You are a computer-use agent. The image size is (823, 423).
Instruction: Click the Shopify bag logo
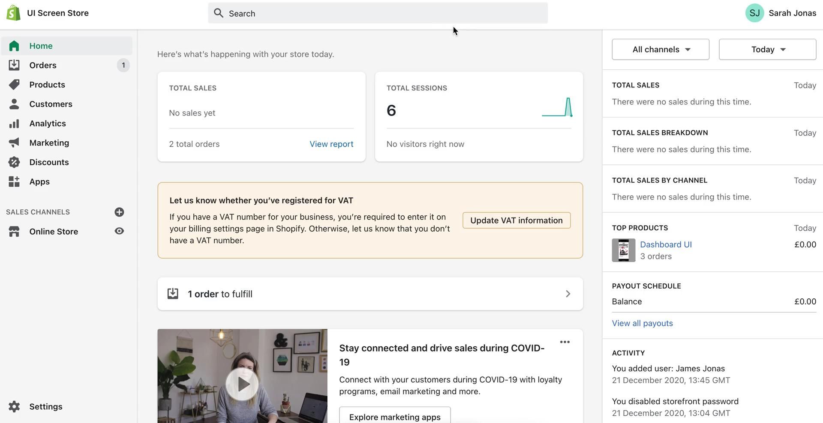(13, 13)
